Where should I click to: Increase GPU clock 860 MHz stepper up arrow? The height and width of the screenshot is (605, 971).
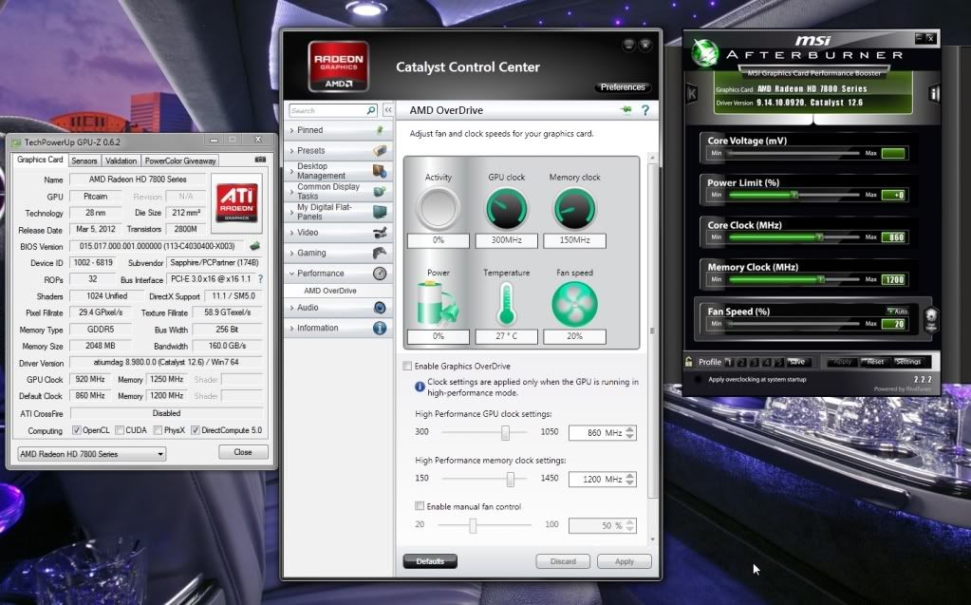click(x=630, y=429)
